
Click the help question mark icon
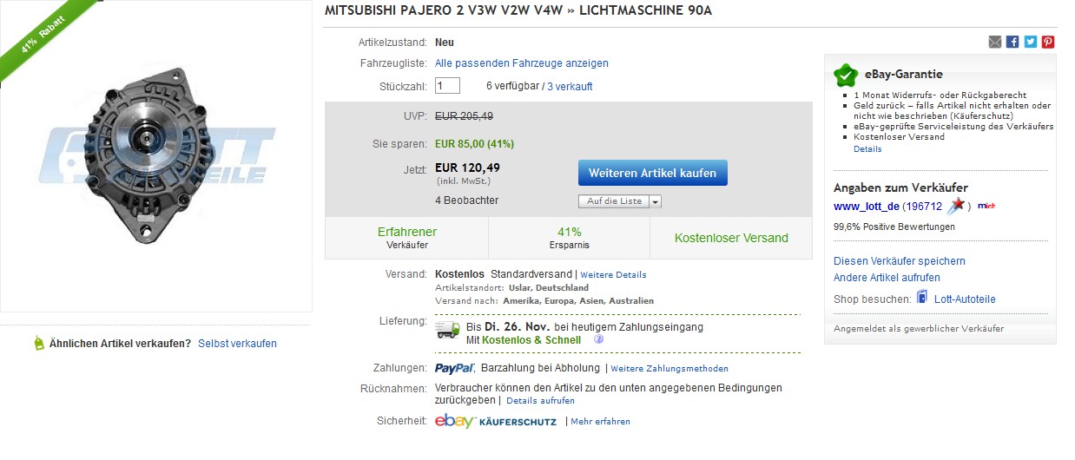pos(598,340)
